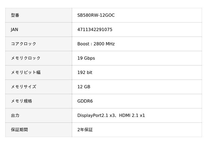Click the DisplayPort2.1 x3 output text

click(x=96, y=115)
